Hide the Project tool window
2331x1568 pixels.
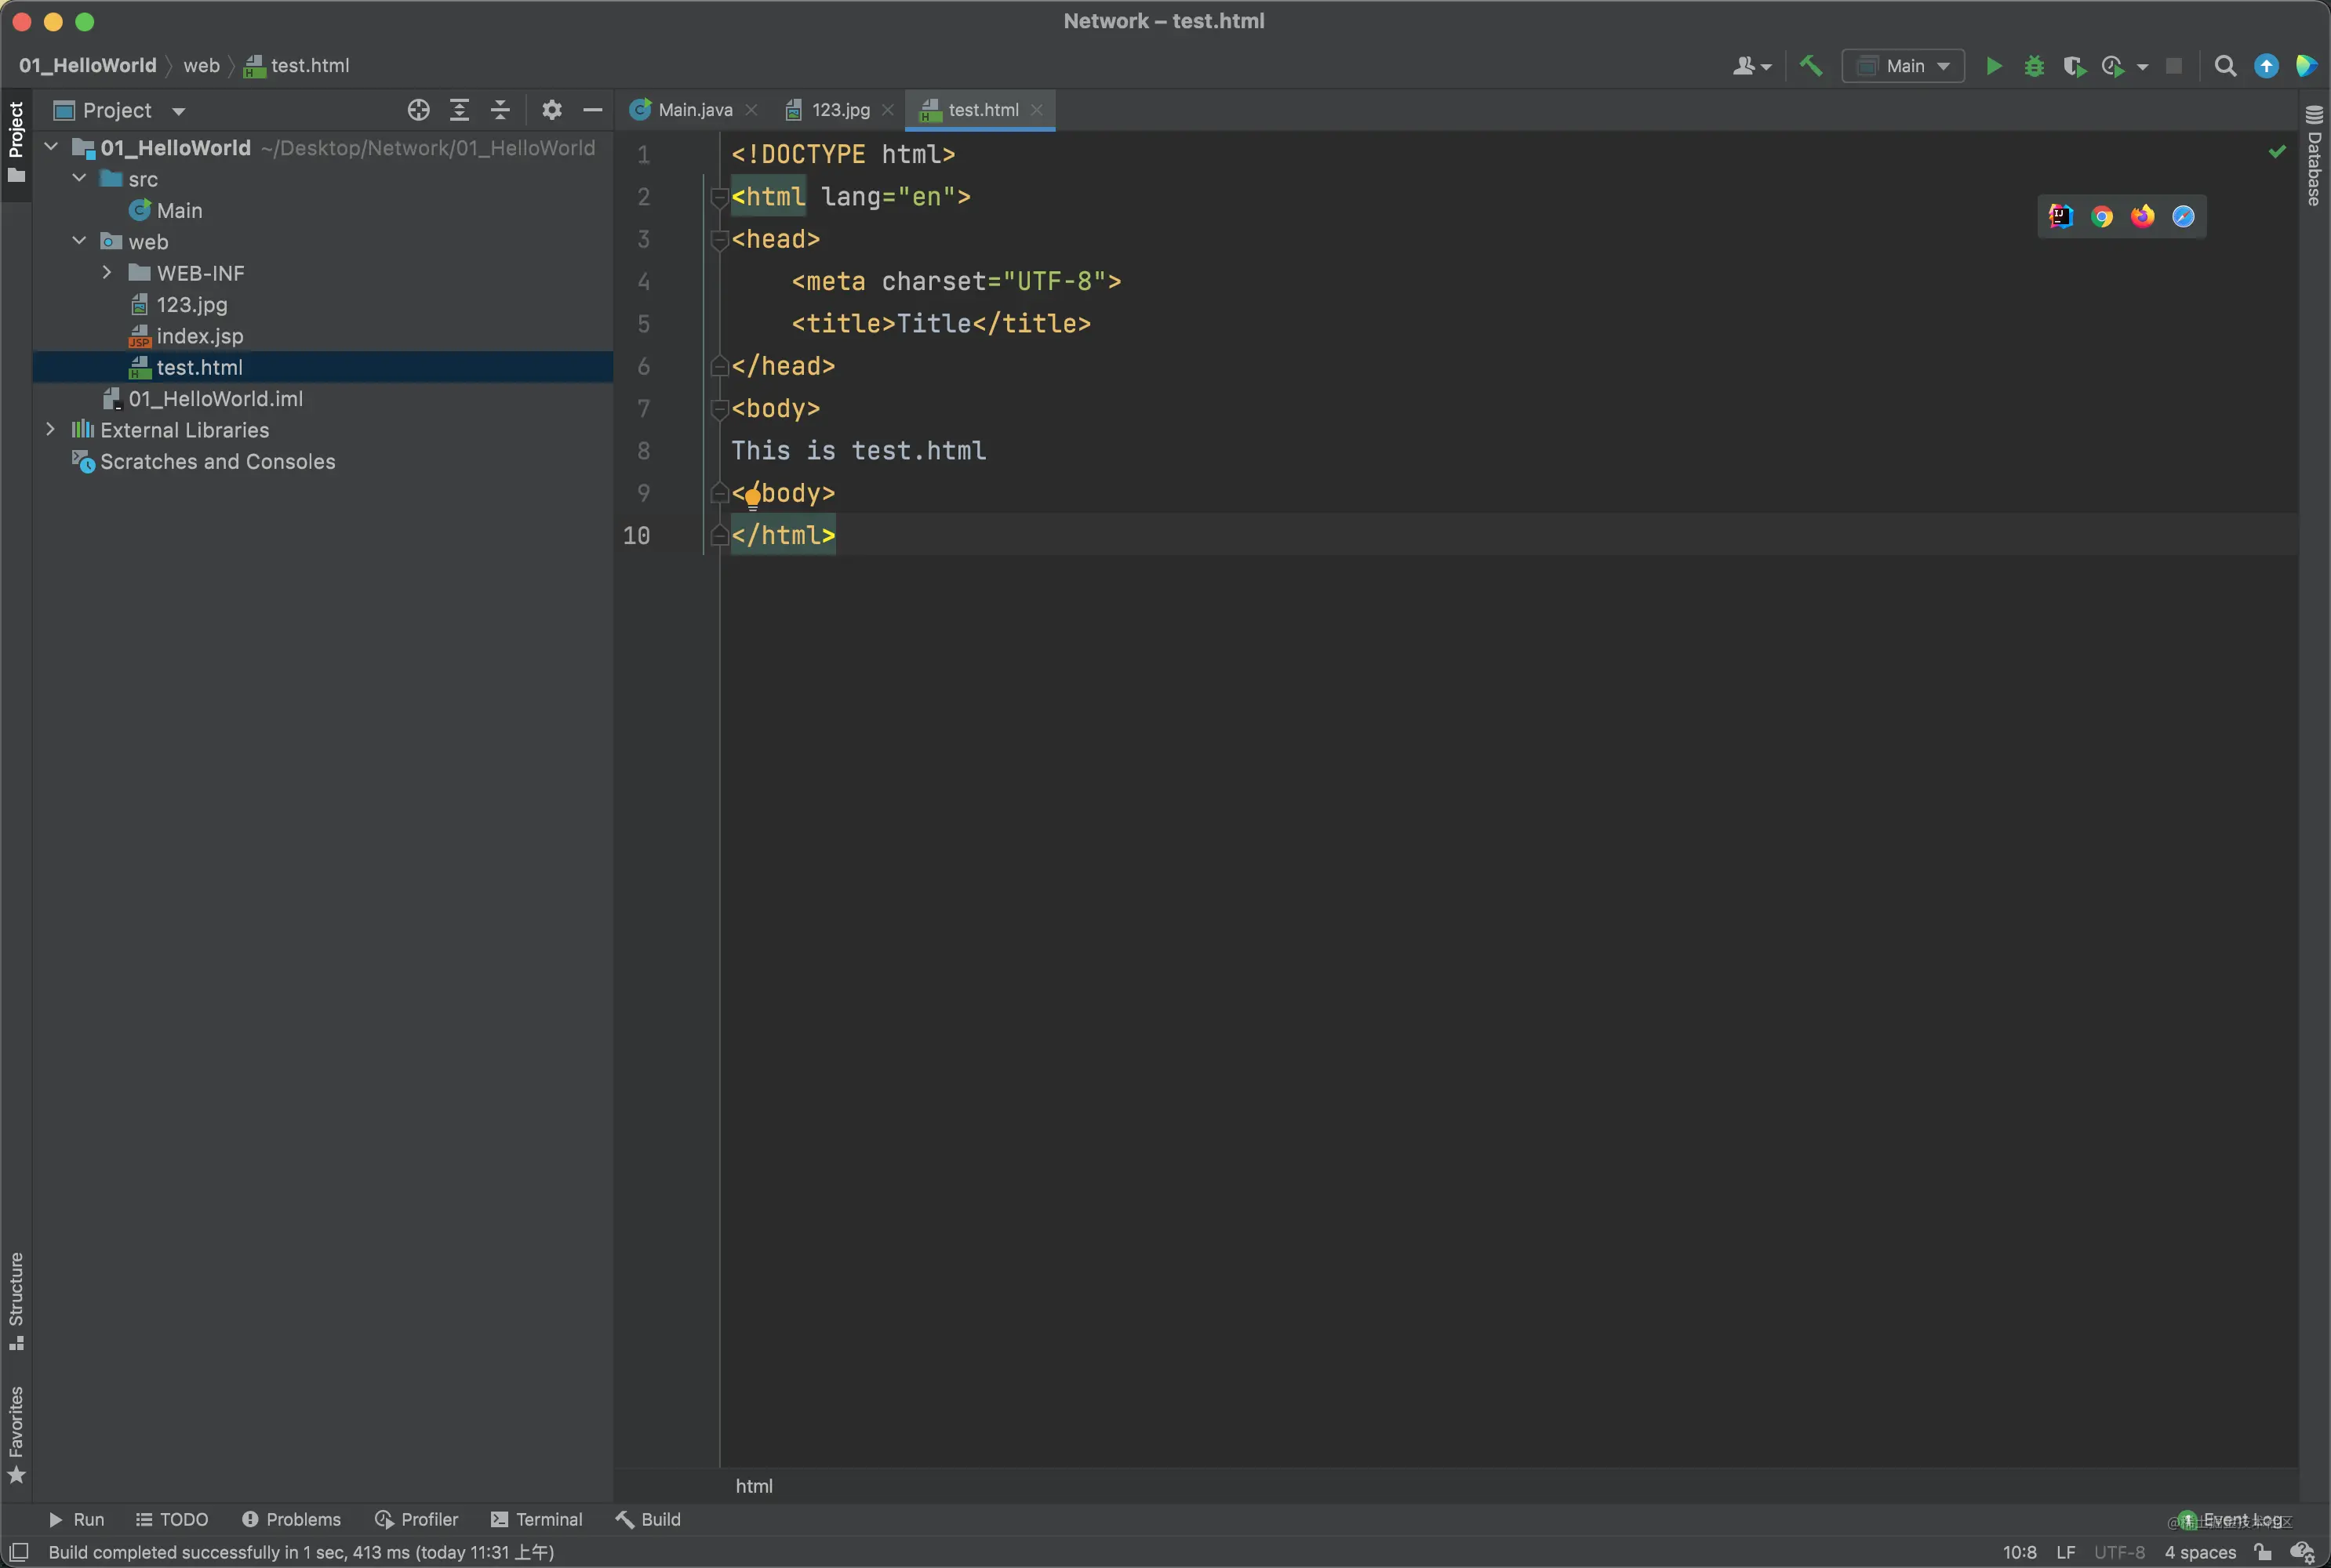point(592,110)
